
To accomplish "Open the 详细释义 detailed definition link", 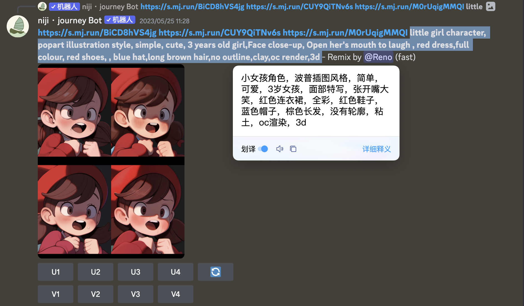I will 376,149.
